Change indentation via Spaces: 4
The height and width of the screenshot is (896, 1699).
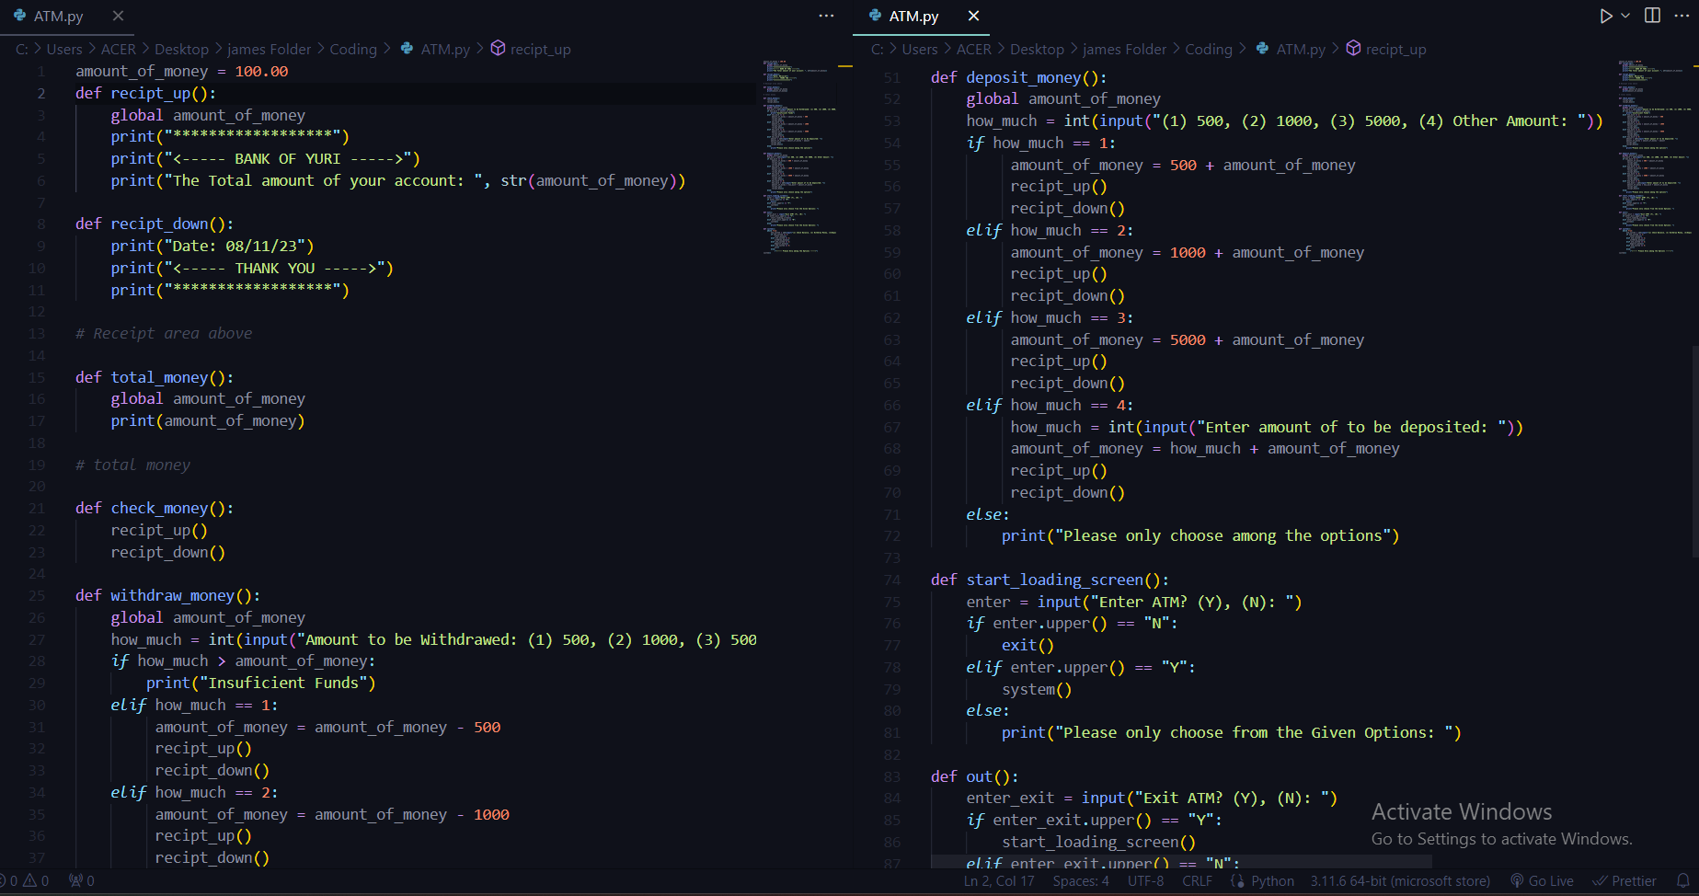click(1081, 881)
